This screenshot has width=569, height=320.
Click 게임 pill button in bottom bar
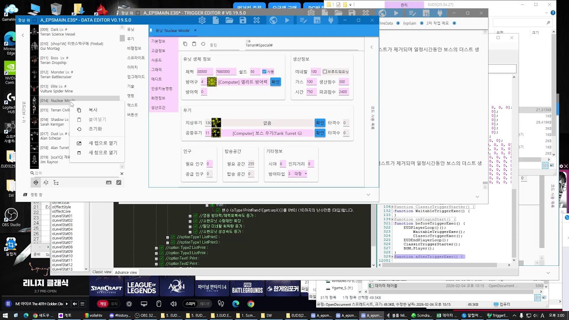coord(103,304)
